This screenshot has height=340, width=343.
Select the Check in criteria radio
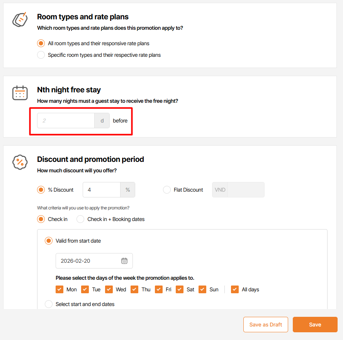coord(41,219)
